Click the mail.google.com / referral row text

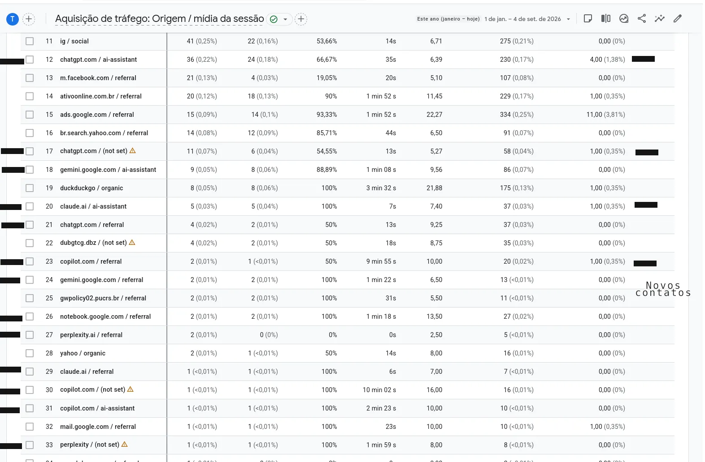click(98, 427)
